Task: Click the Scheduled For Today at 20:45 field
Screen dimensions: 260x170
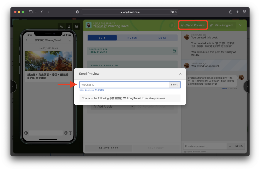Action: coord(132,51)
